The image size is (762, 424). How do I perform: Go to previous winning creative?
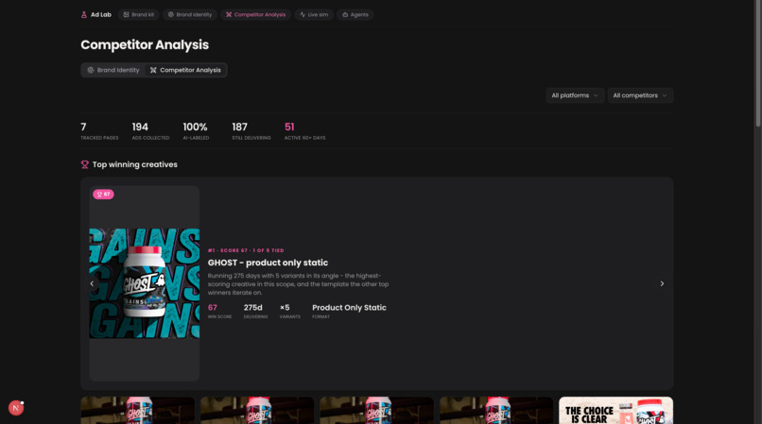coord(92,283)
